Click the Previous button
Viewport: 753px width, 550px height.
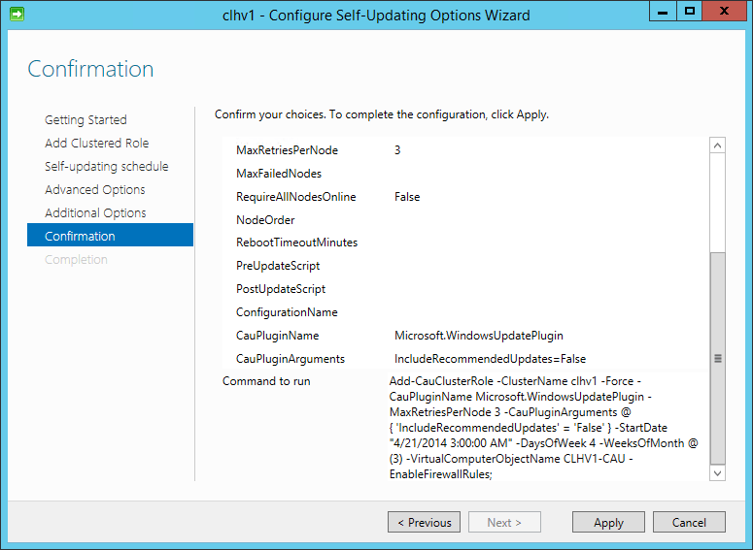pos(424,522)
